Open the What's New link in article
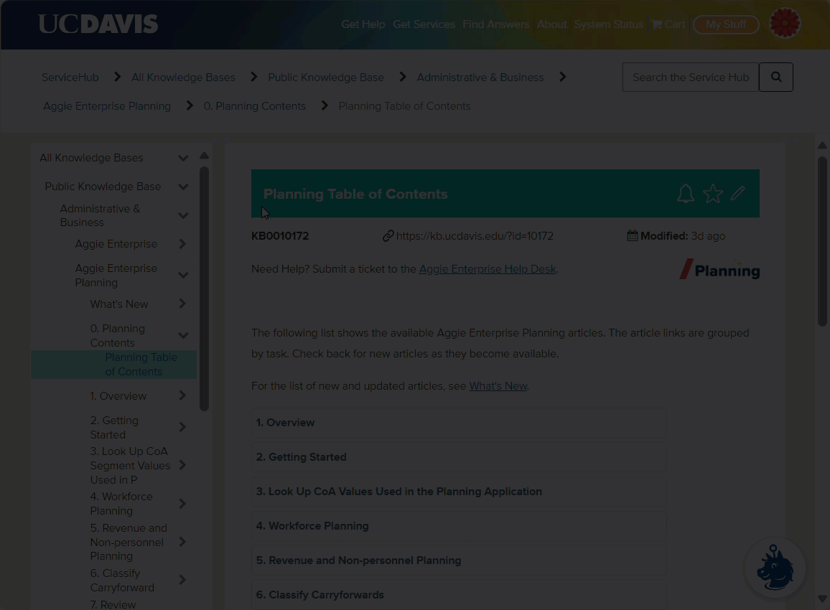 pos(498,385)
